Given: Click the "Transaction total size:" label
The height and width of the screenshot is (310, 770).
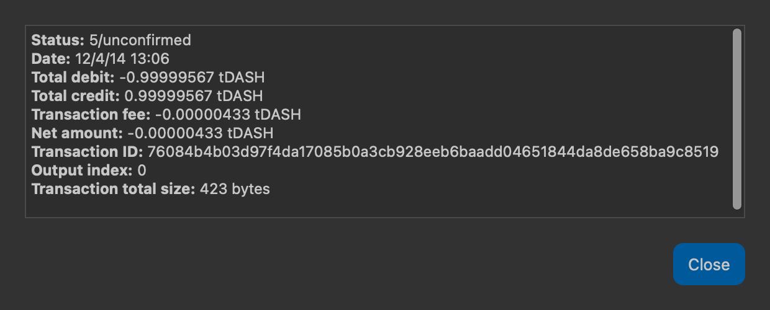Looking at the screenshot, I should click(x=114, y=189).
